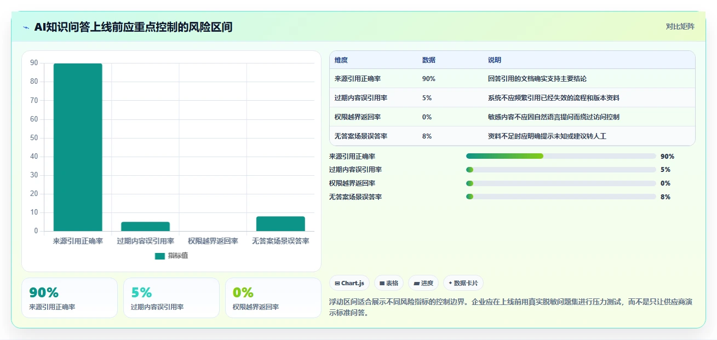Screen dimensions: 717x340
Task: Select the Chart.js tag chip
Action: (x=349, y=283)
